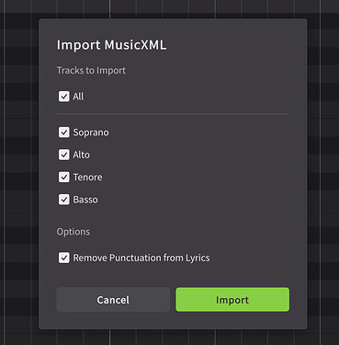Click the Basso label text
Screen dimensions: 339x345
coord(85,200)
